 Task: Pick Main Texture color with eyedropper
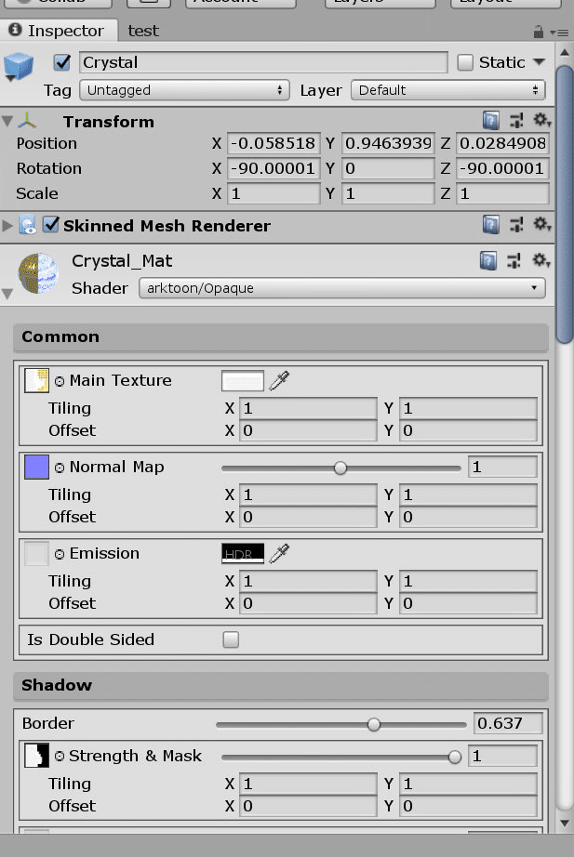coord(279,380)
